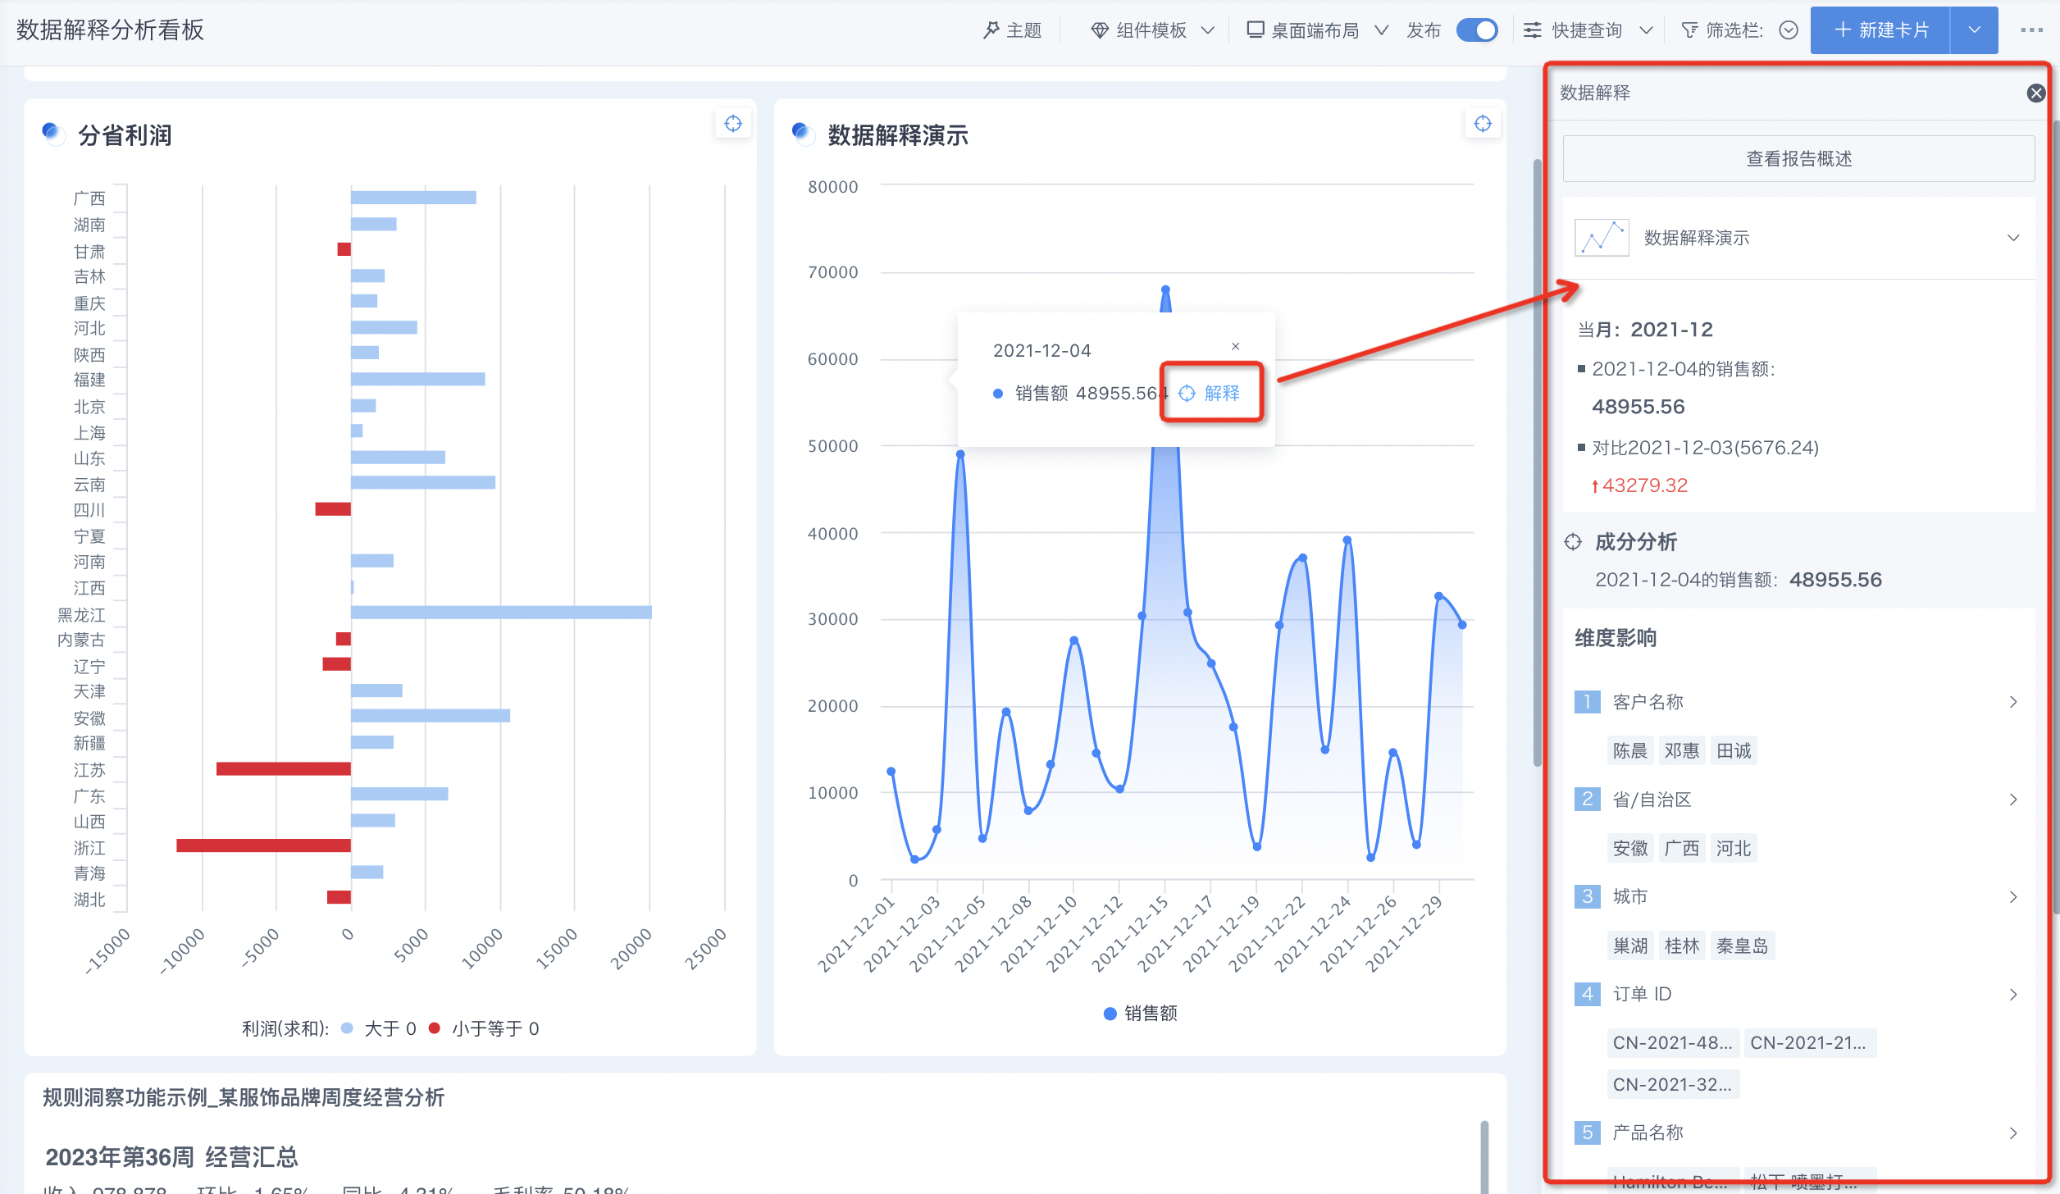Open the arrow dropdown beside 新建卡片
2060x1194 pixels.
point(1975,30)
